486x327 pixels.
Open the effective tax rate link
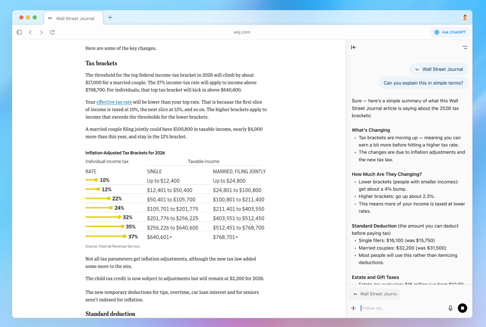click(x=114, y=102)
